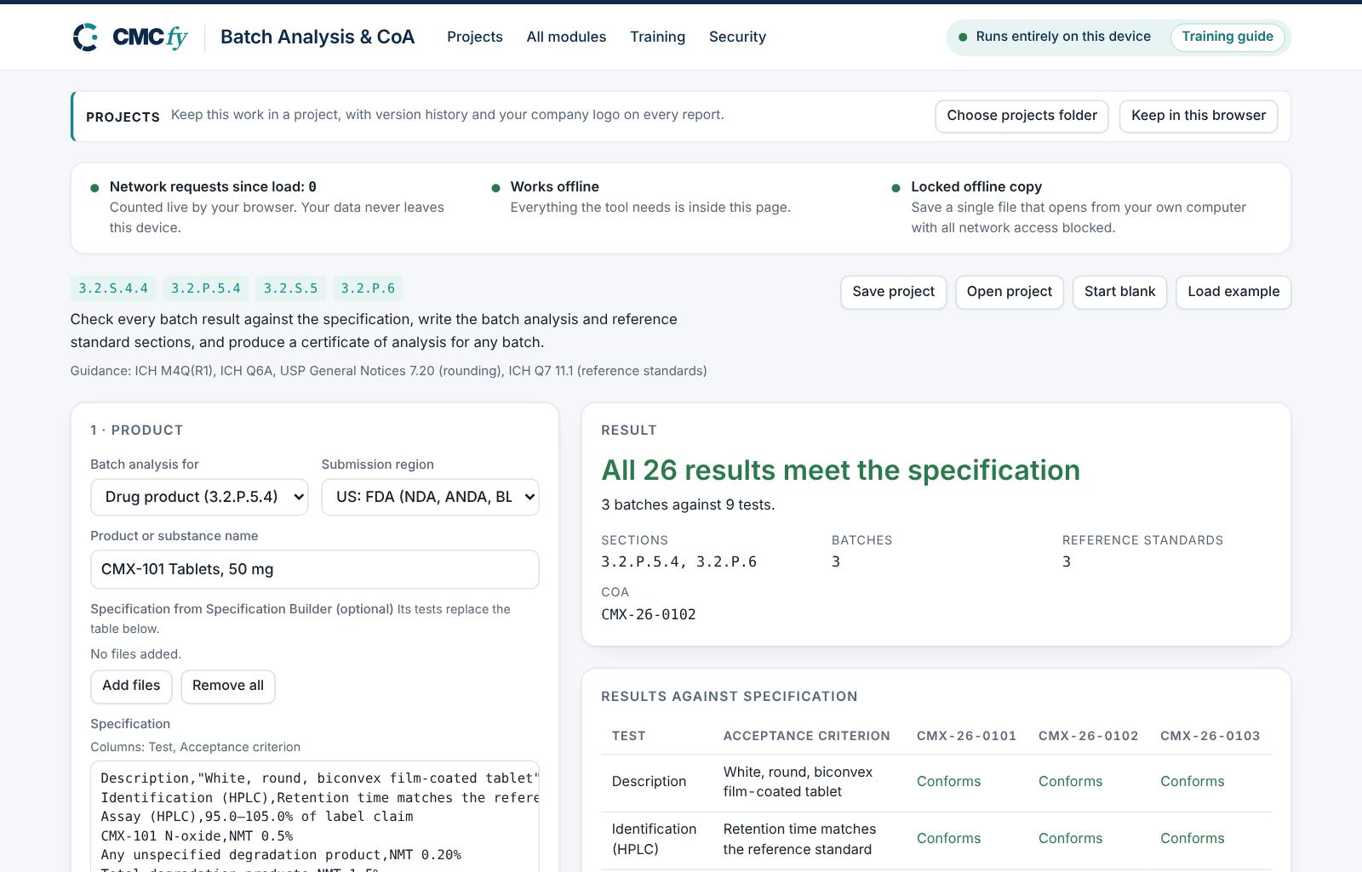Click Conforms for Identification (HPLC) in CMX-26-0103

[1192, 838]
